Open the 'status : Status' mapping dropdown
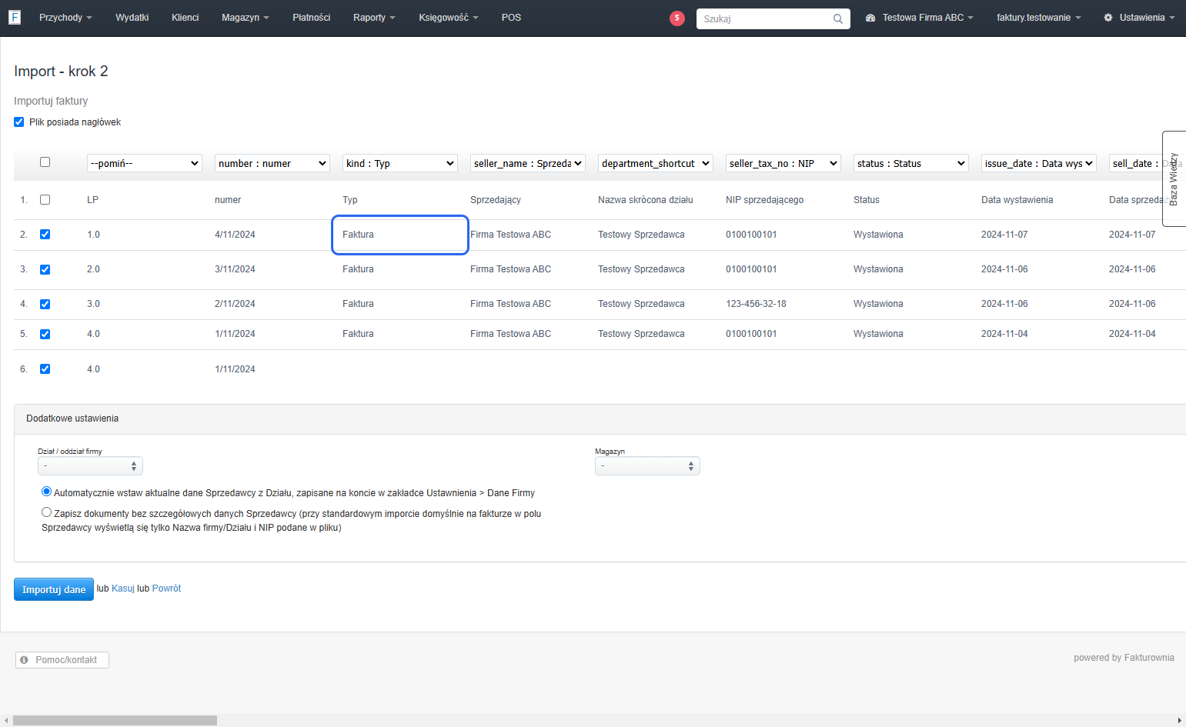This screenshot has width=1186, height=727. click(x=911, y=163)
